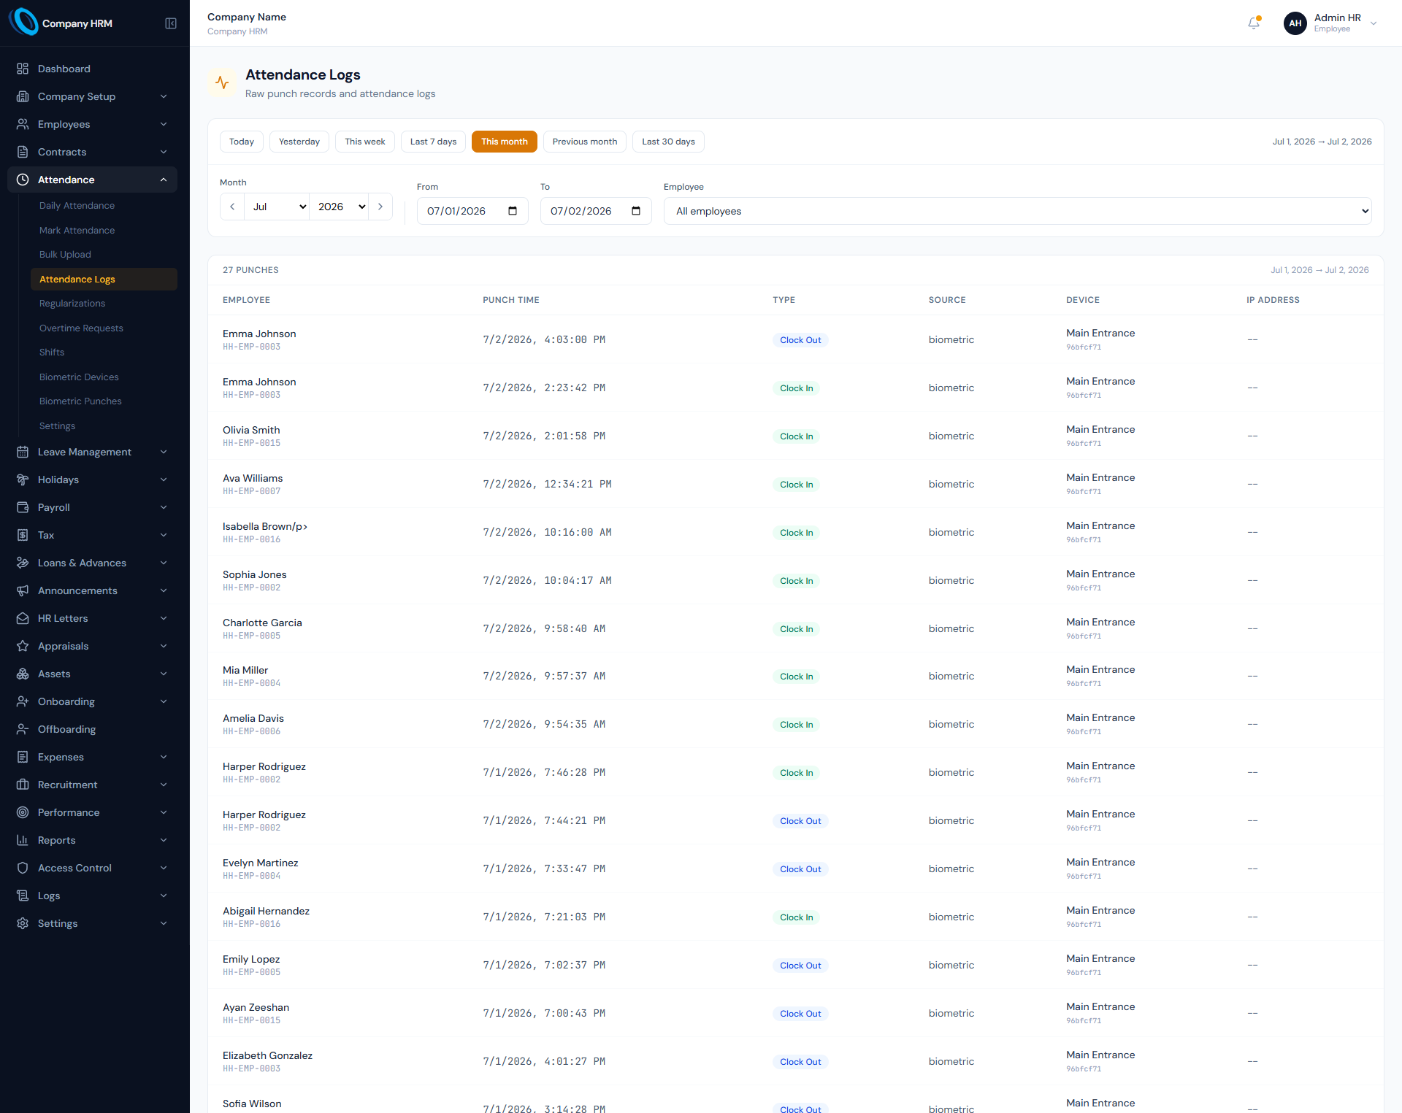Click the HR Letters envelope icon
Image resolution: width=1402 pixels, height=1113 pixels.
point(23,618)
